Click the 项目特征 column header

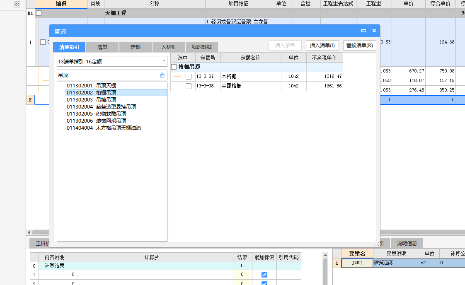coord(238,4)
